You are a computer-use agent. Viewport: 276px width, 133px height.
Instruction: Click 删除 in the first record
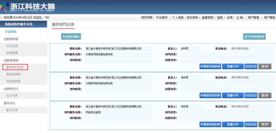[265, 66]
